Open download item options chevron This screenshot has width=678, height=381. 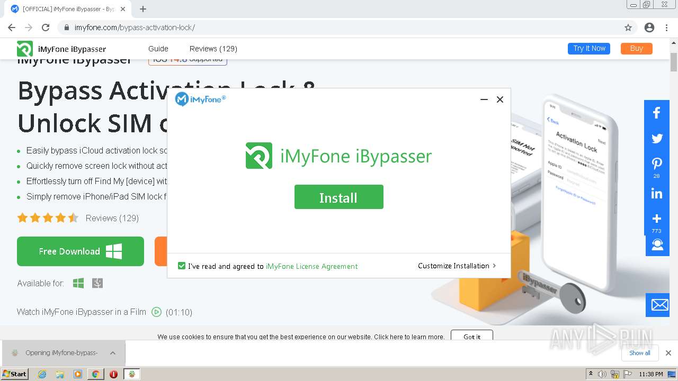click(x=113, y=353)
